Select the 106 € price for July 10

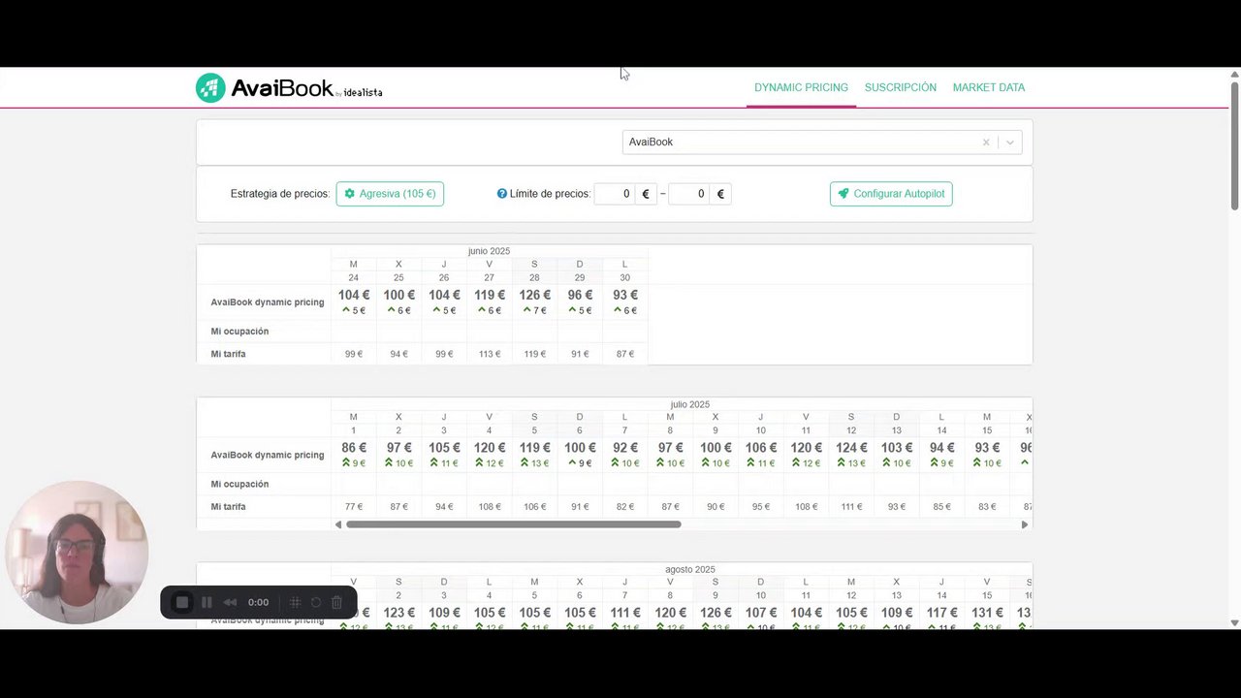(x=761, y=448)
